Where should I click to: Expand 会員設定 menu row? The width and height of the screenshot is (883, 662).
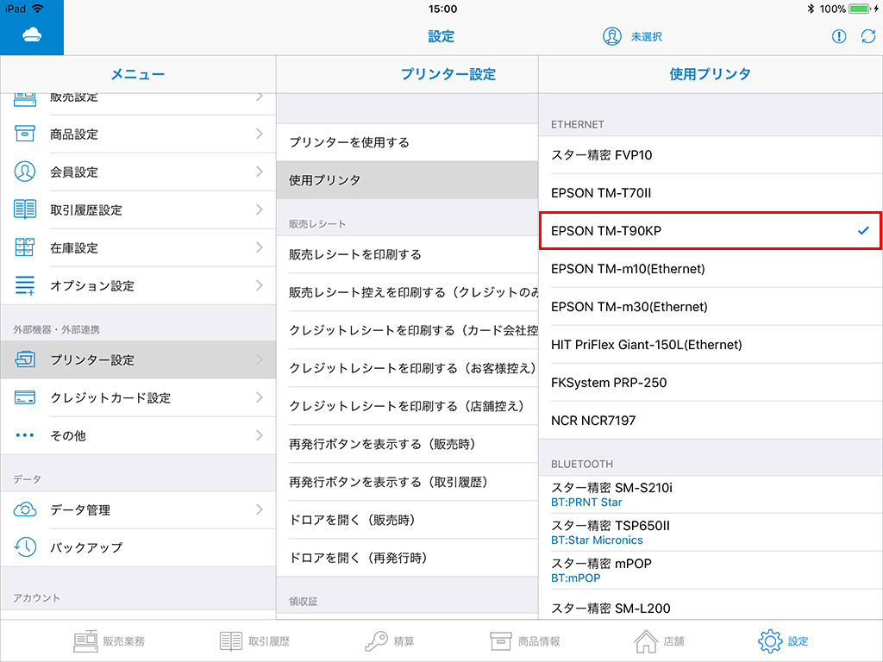coord(138,172)
